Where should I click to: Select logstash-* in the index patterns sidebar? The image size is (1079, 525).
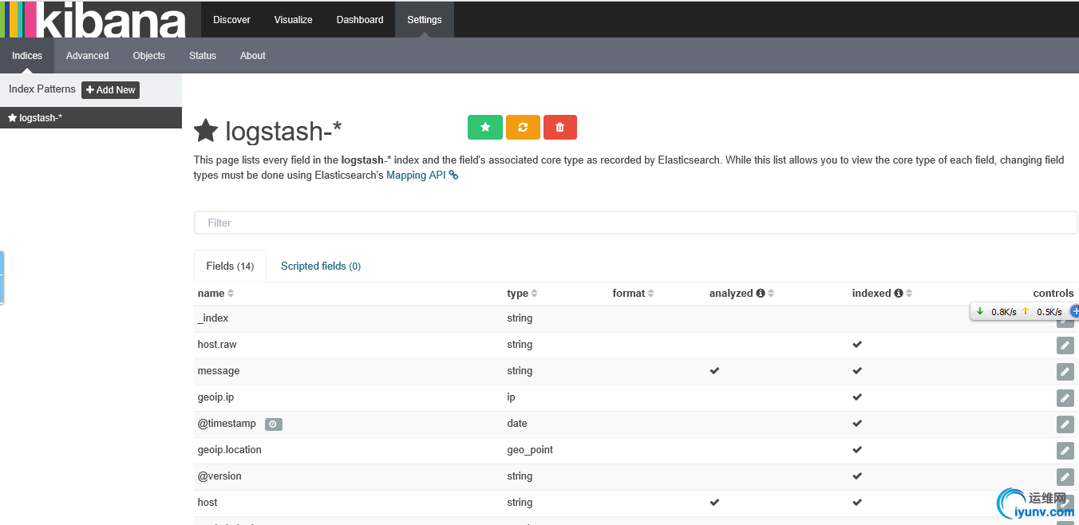click(x=91, y=118)
